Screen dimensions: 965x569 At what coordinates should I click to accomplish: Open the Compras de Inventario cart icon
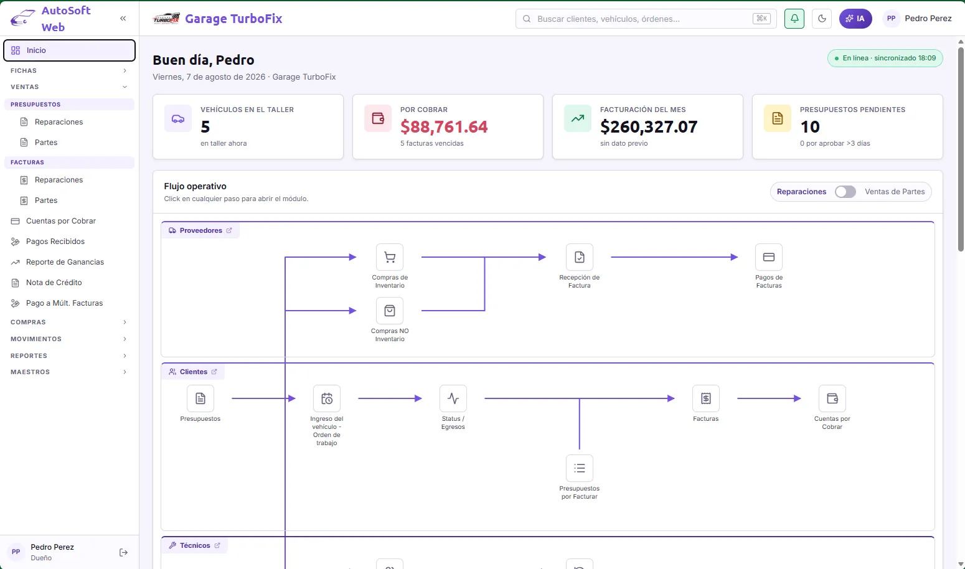coord(390,257)
